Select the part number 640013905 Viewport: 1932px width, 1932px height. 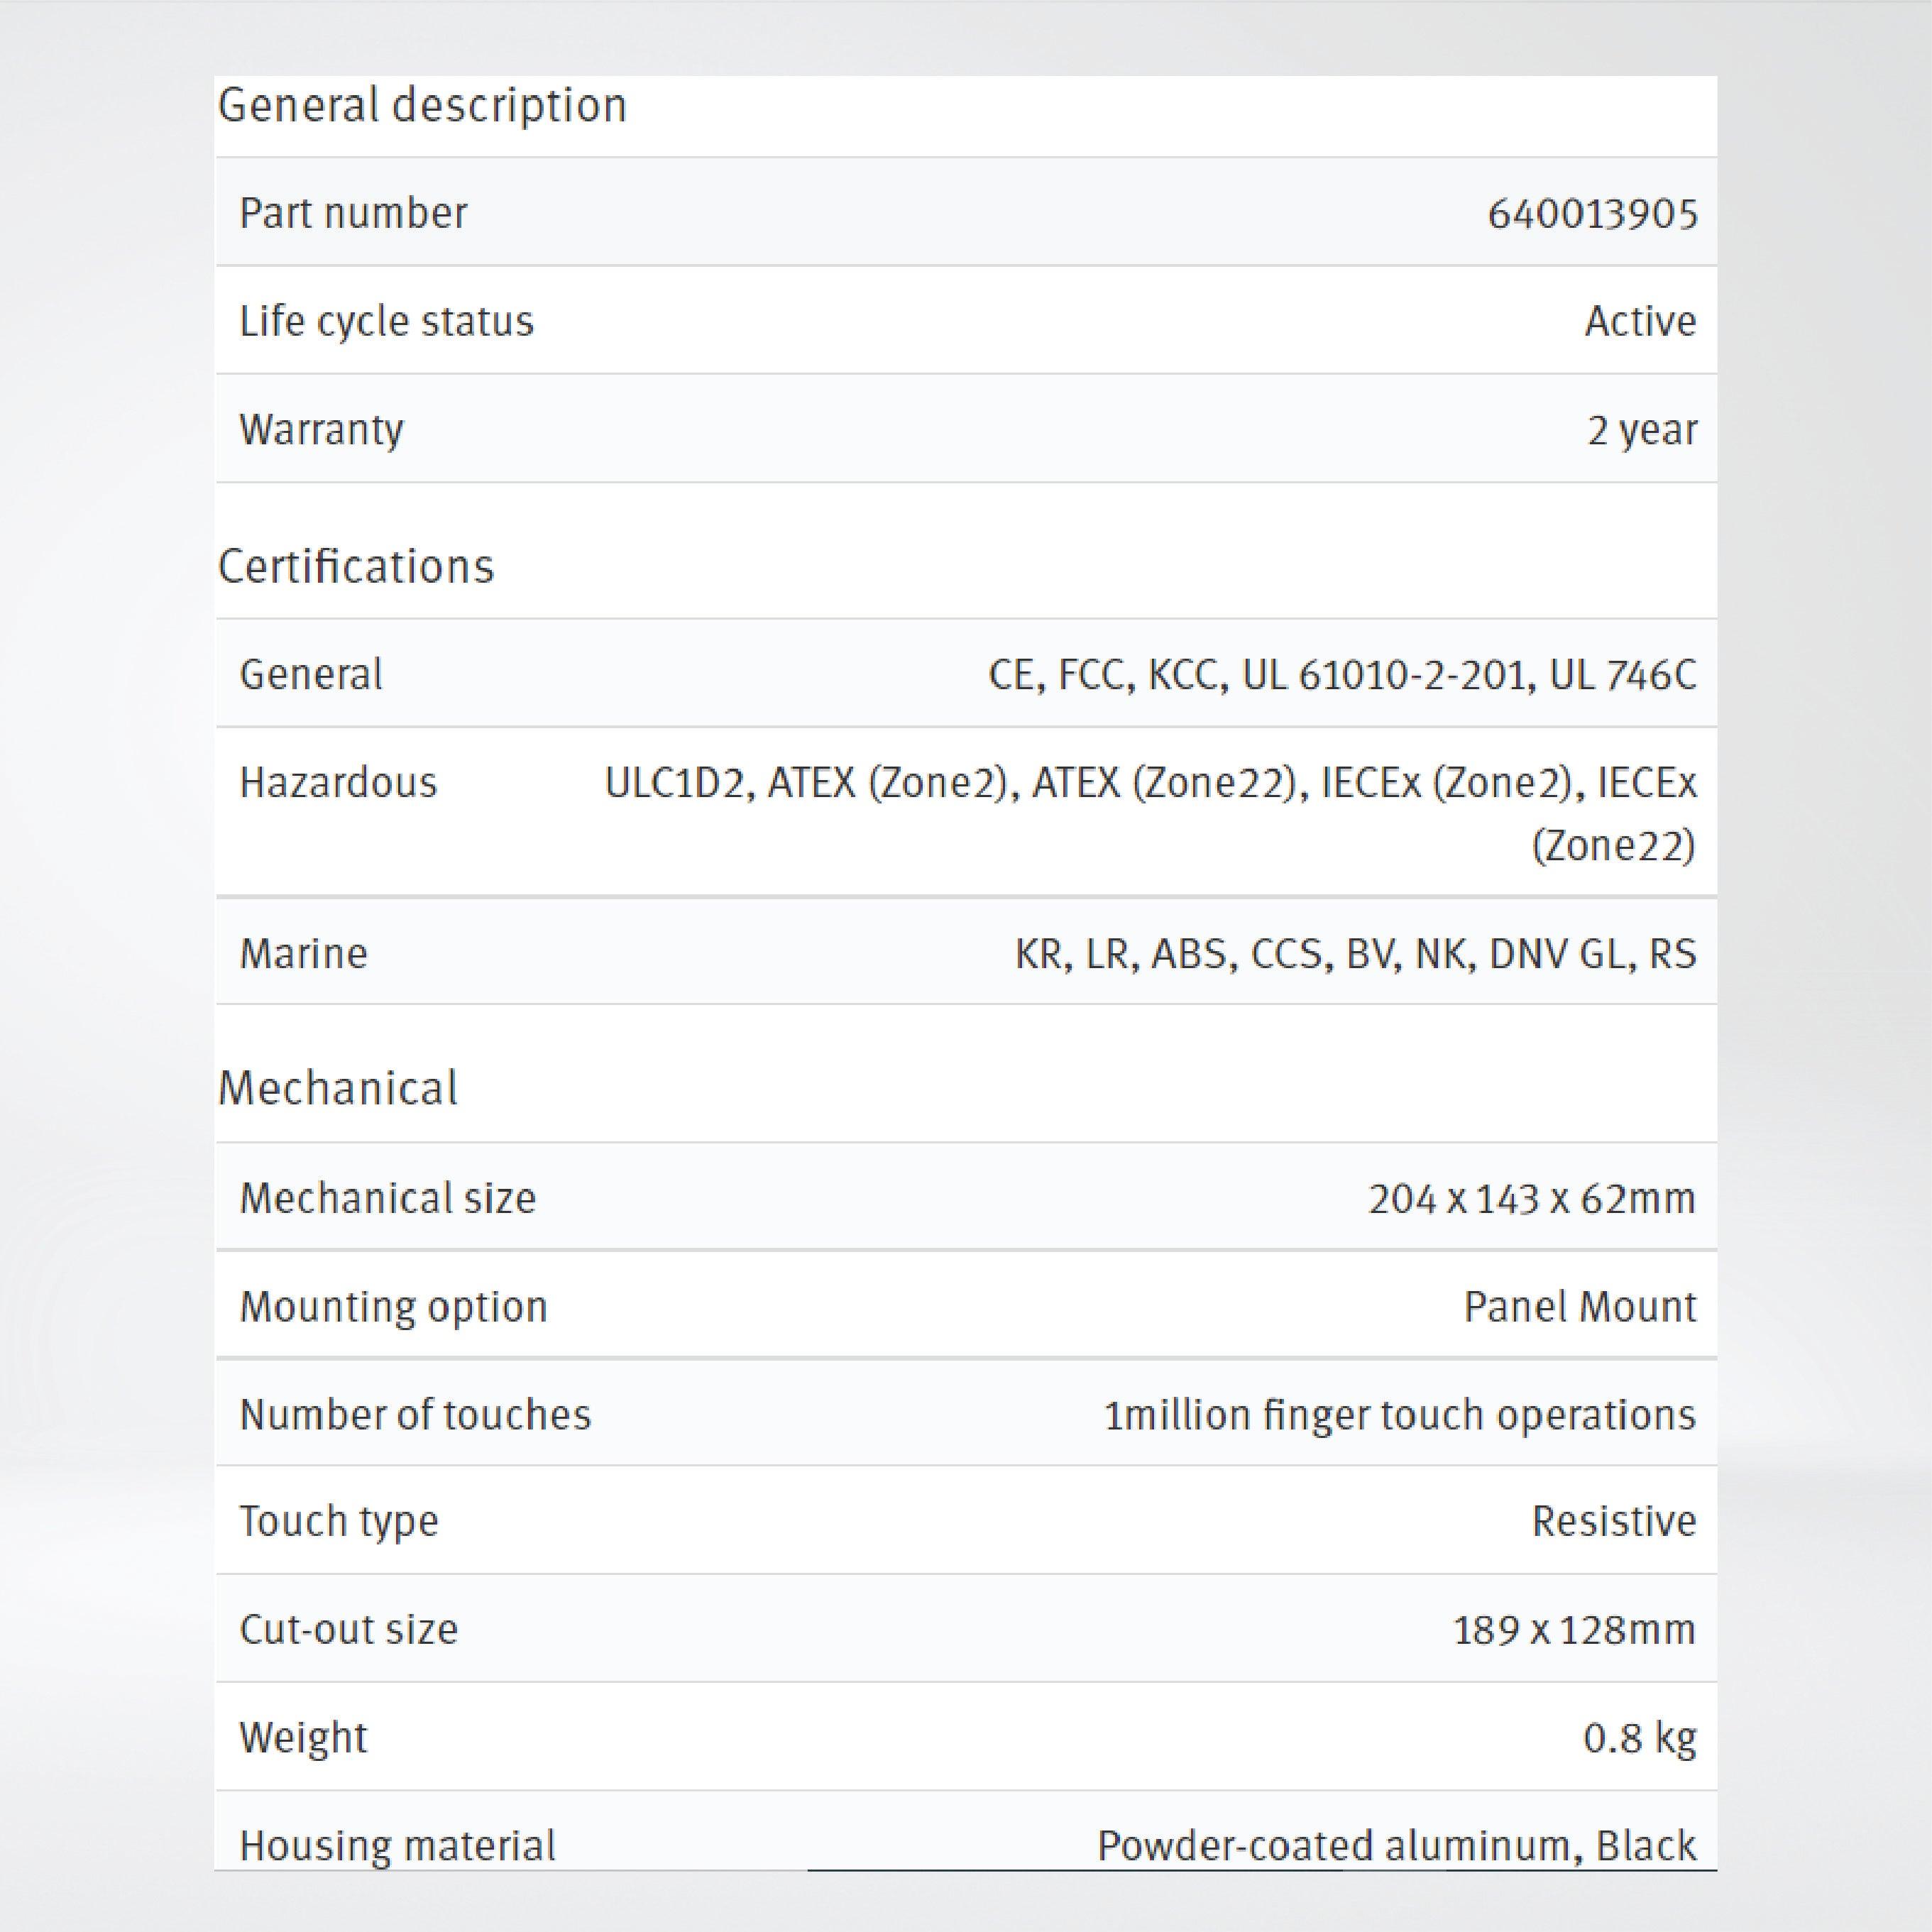pos(1592,214)
